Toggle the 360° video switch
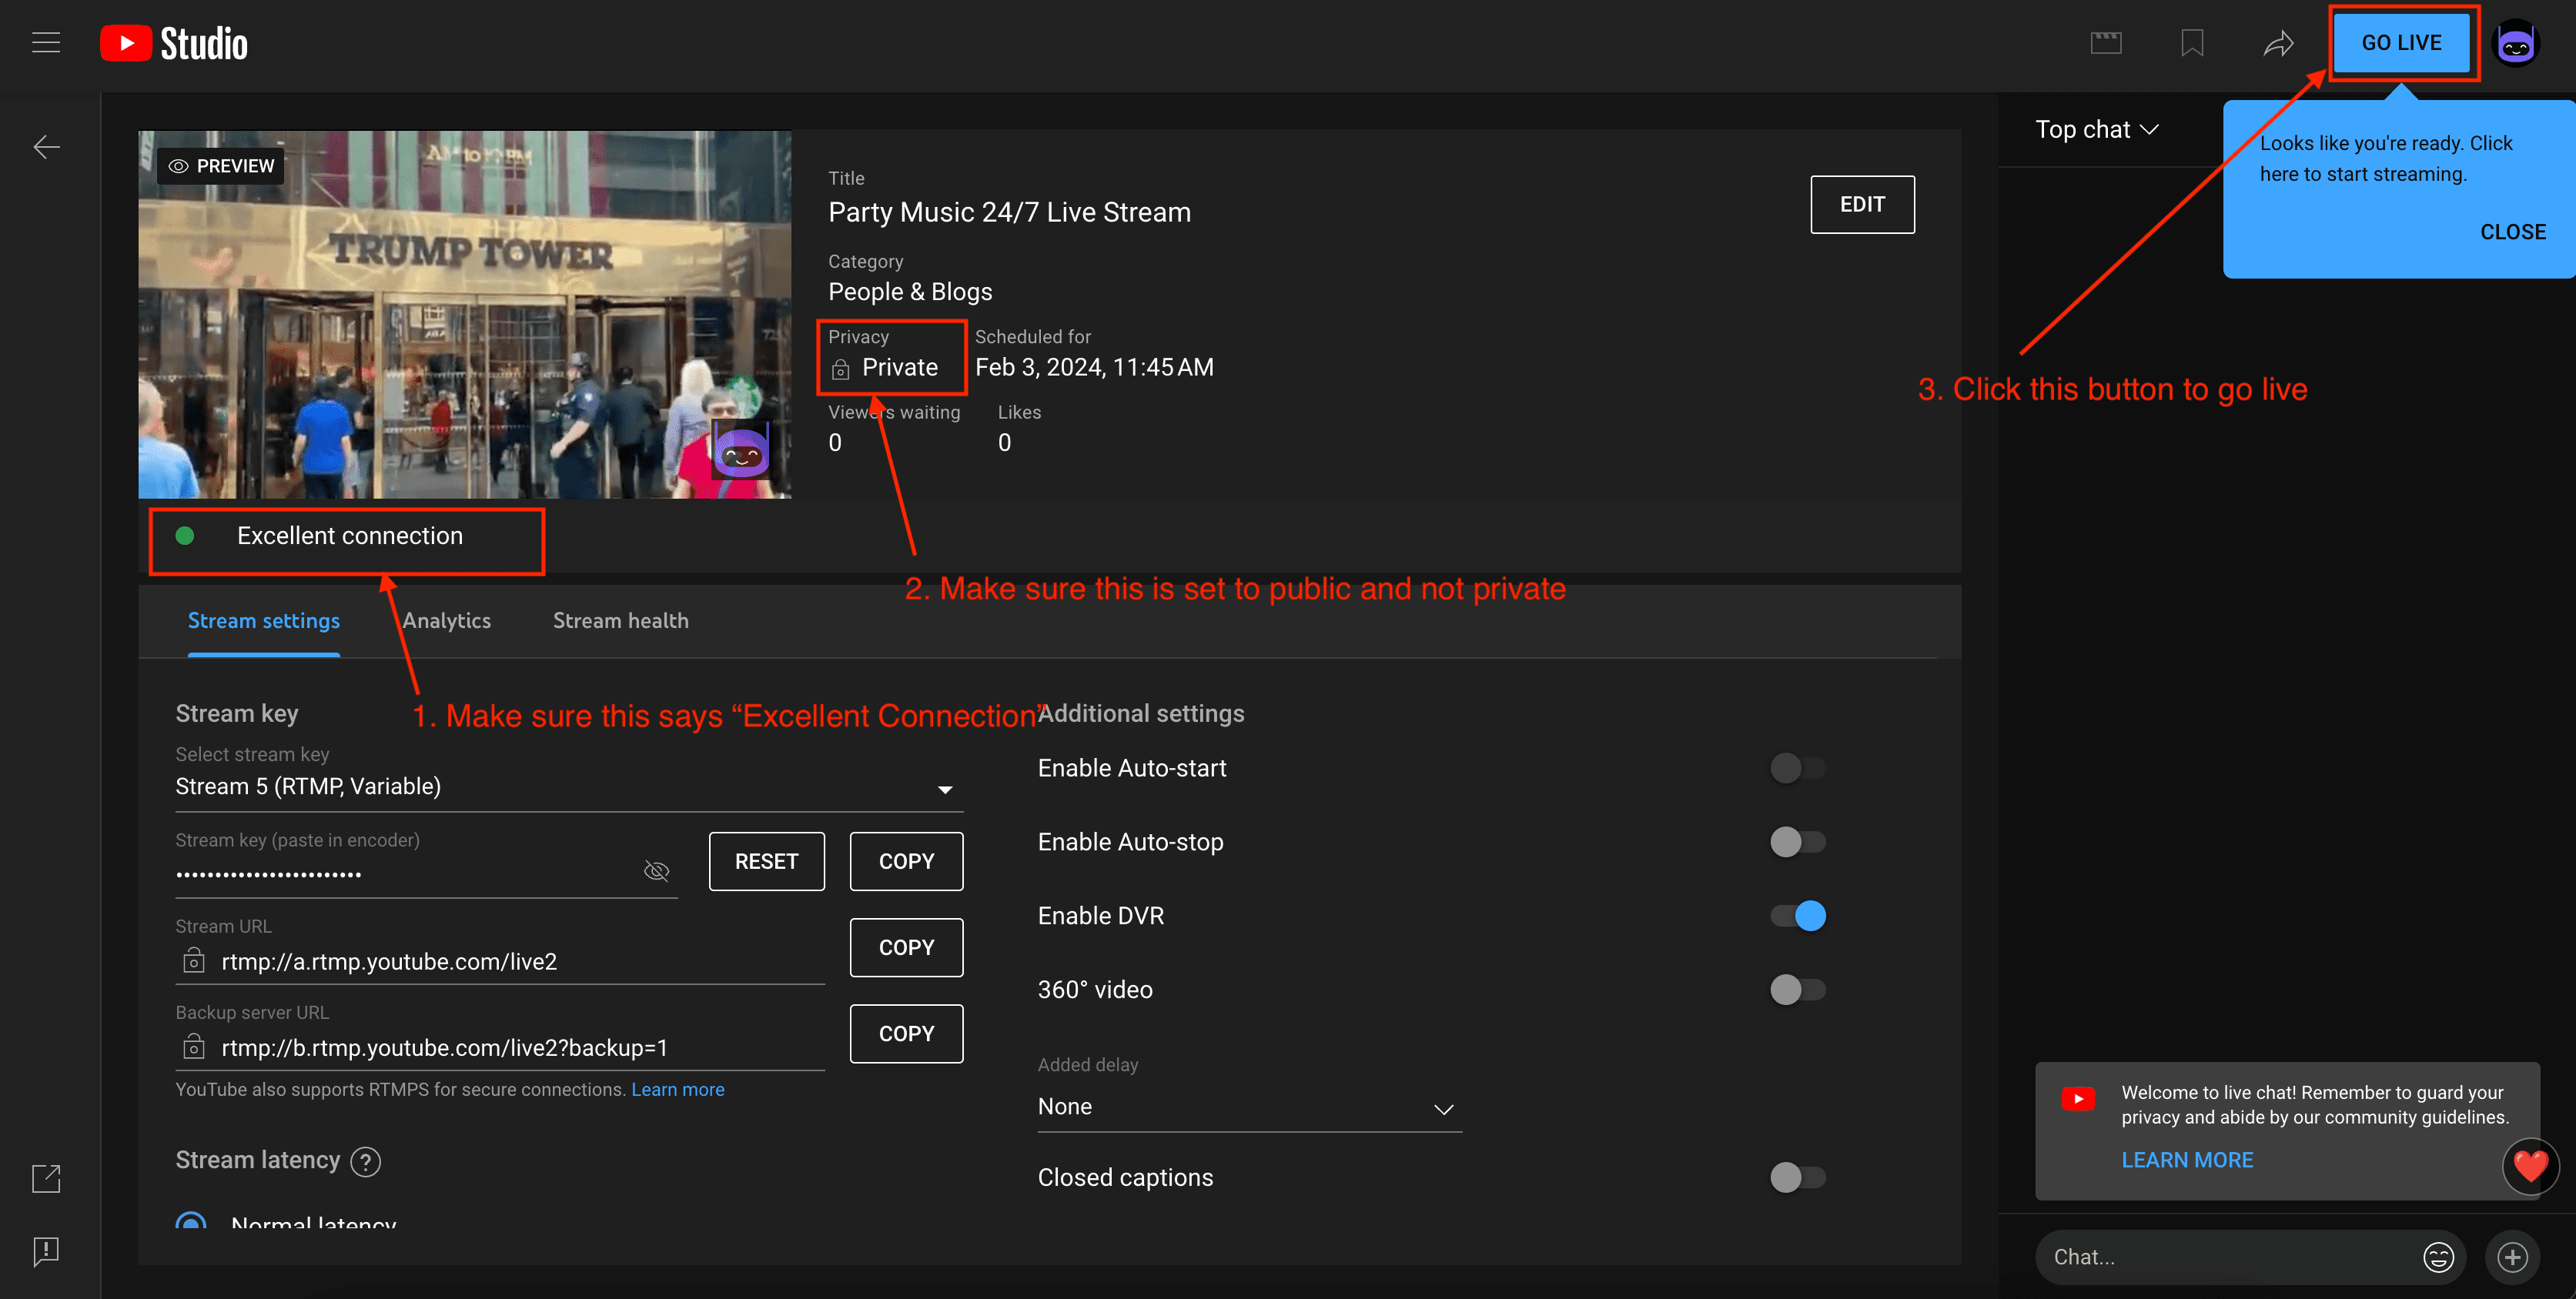Viewport: 2576px width, 1299px height. coord(1797,990)
